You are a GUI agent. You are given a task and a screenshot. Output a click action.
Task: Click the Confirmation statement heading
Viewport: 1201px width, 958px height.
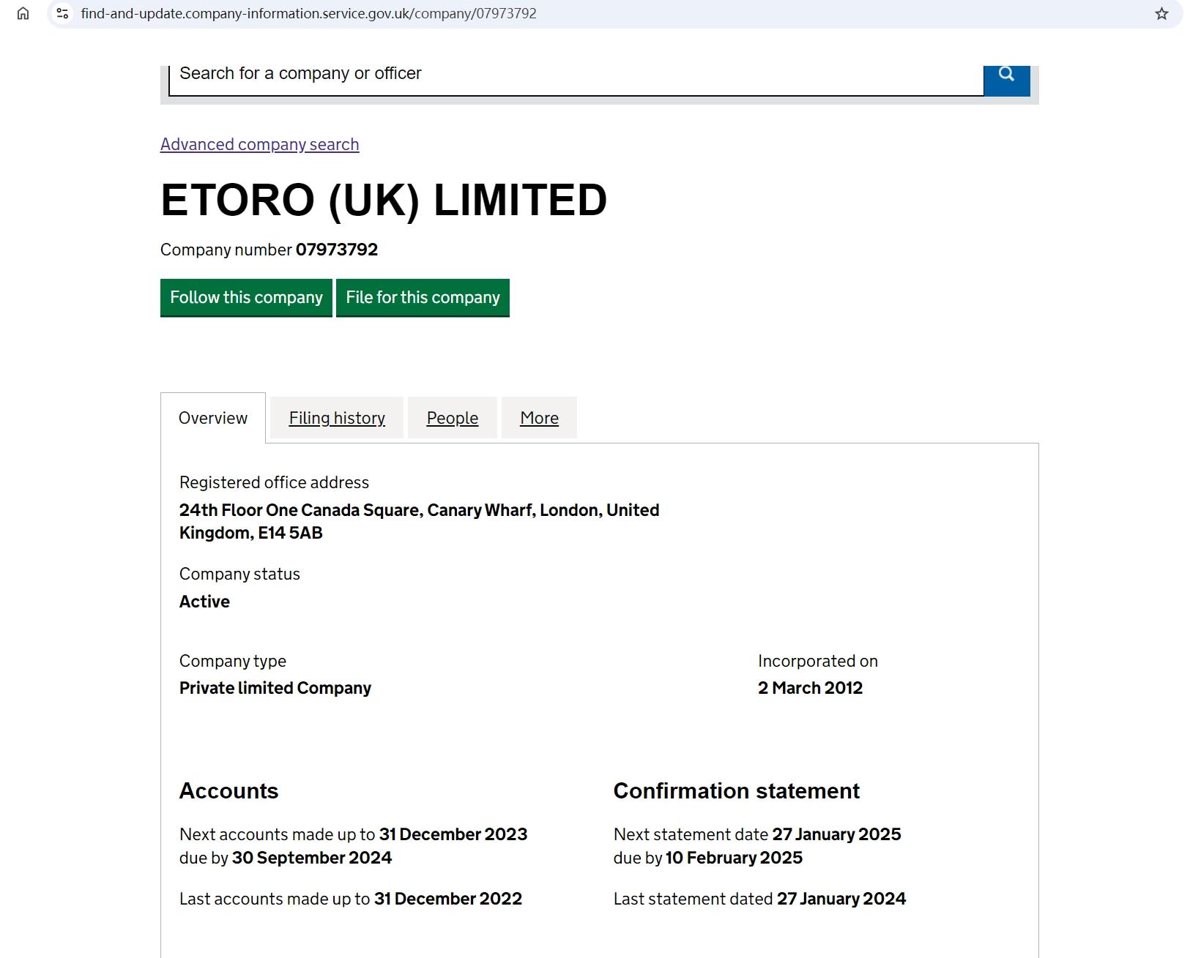point(736,791)
